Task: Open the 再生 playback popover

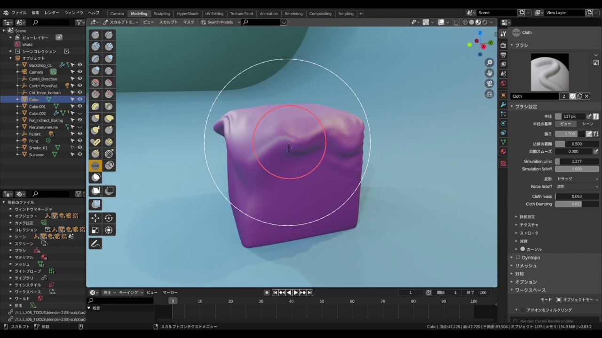Action: [110, 292]
